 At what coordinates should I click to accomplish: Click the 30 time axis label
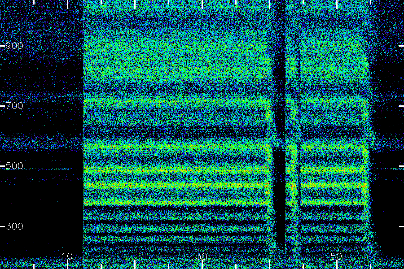[202, 256]
